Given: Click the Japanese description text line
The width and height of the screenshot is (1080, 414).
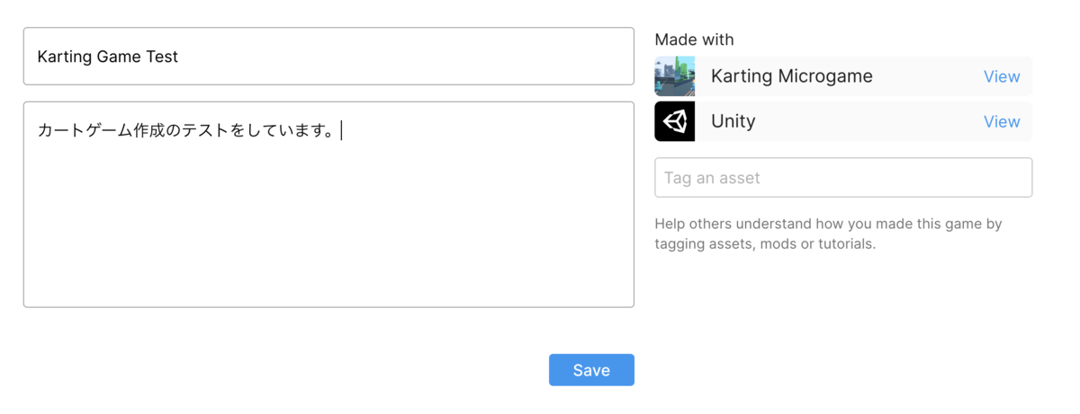Looking at the screenshot, I should [x=186, y=131].
